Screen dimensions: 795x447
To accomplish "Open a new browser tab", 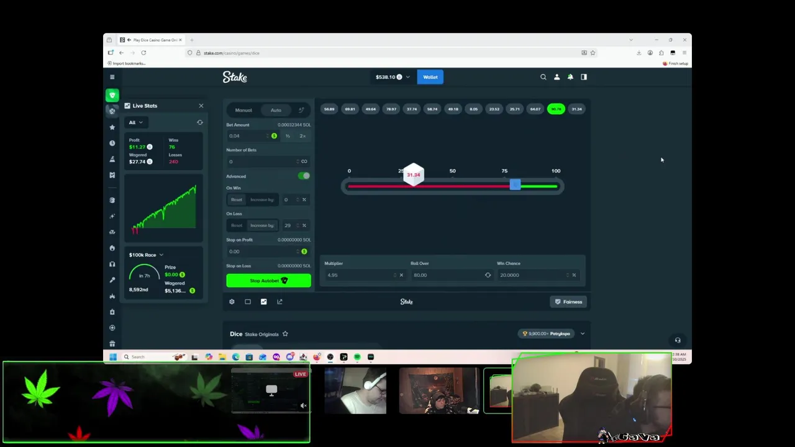I will (192, 40).
